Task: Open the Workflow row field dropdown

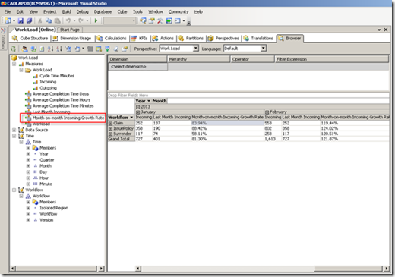Action: [x=131, y=118]
